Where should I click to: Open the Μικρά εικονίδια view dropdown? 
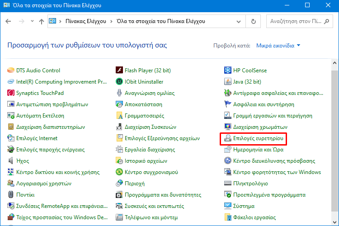278,46
